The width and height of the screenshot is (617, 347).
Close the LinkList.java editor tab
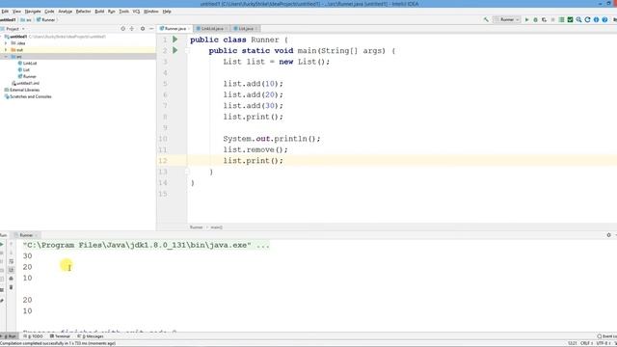tap(227, 29)
